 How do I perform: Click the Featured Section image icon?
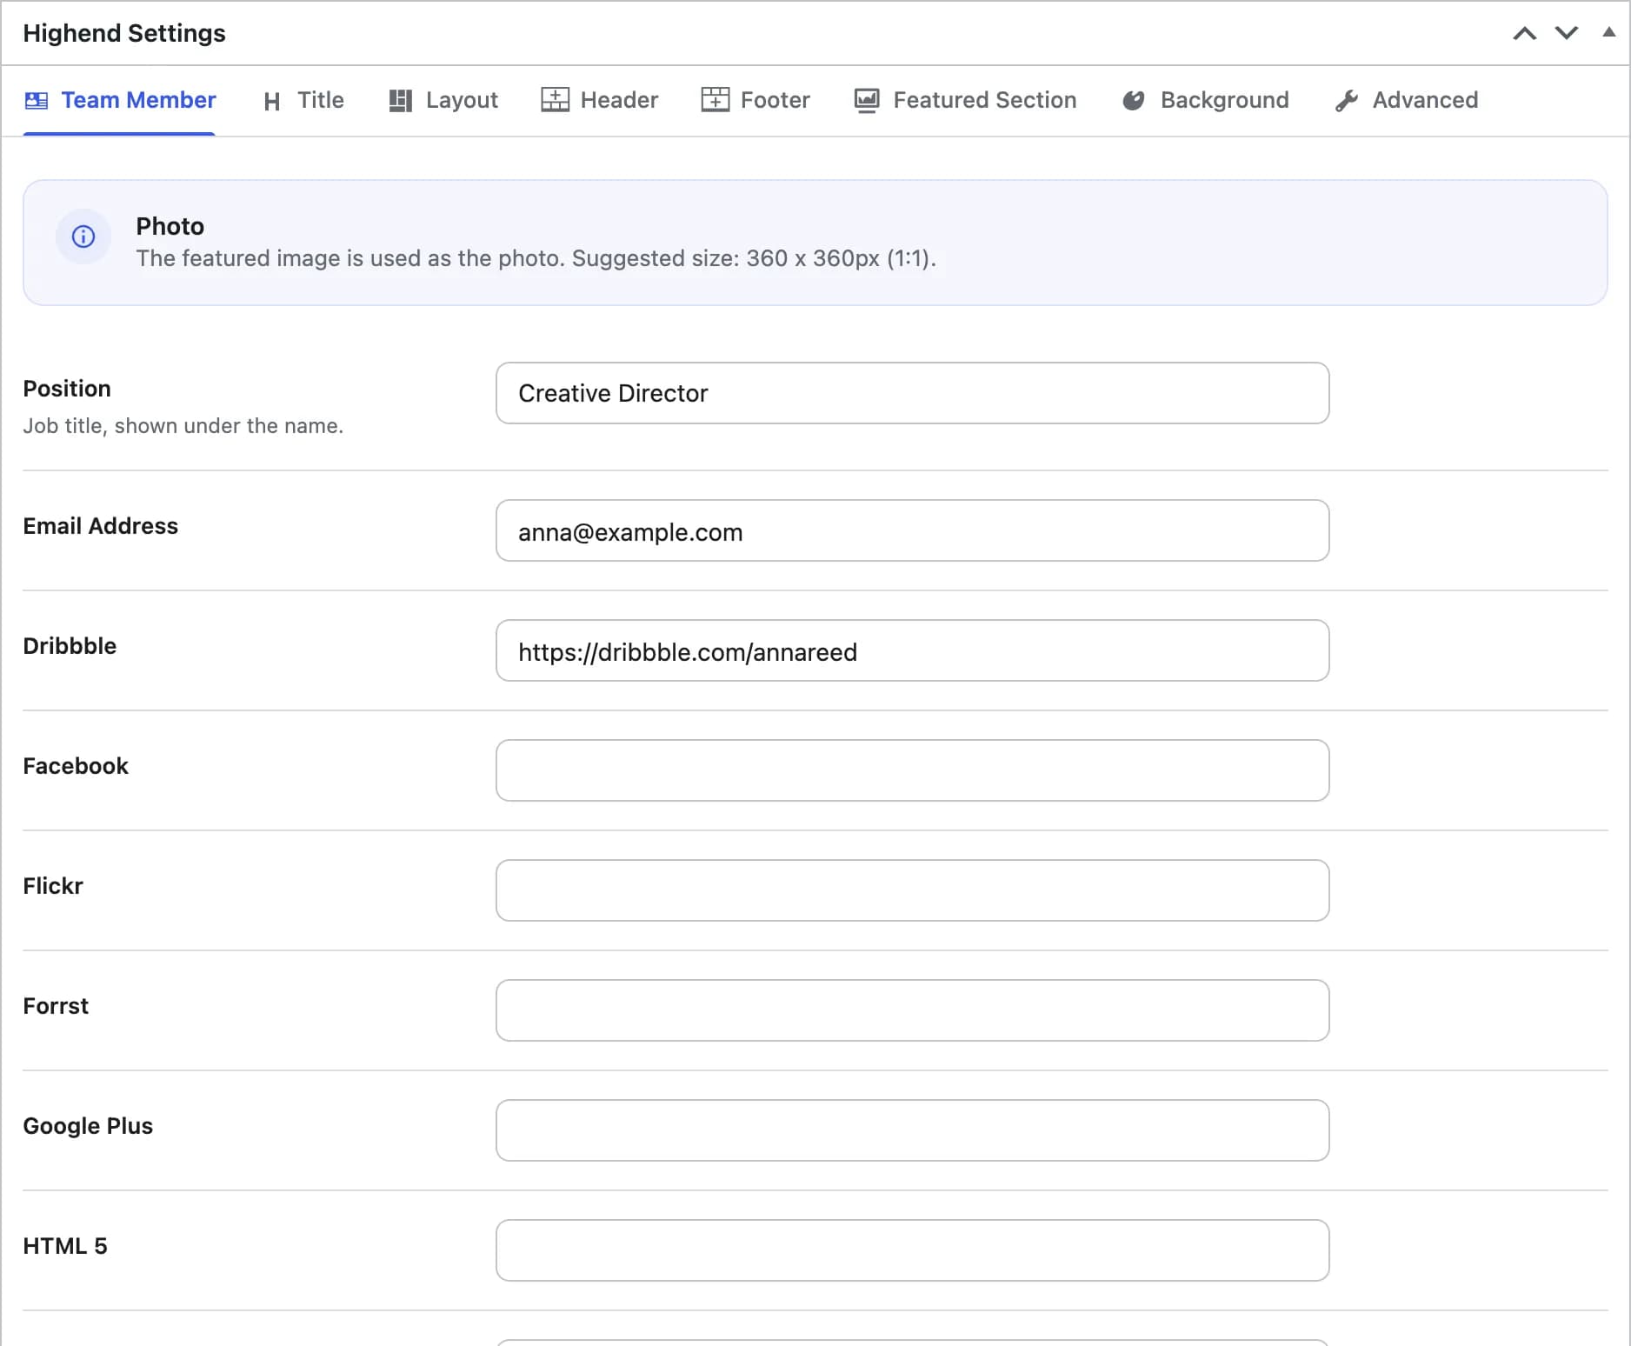pyautogui.click(x=867, y=101)
